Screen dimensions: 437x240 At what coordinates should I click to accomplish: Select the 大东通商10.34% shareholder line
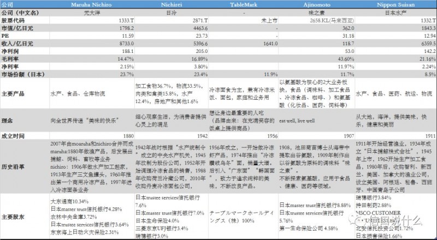point(70,202)
